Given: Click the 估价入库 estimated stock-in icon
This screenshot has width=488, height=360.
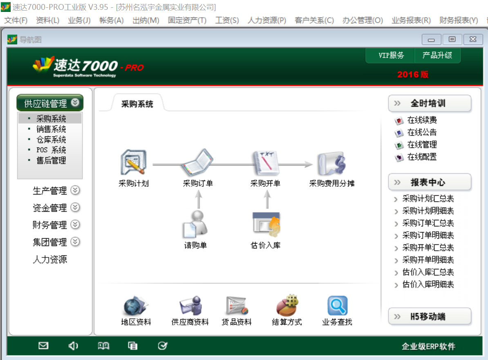Looking at the screenshot, I should [266, 224].
